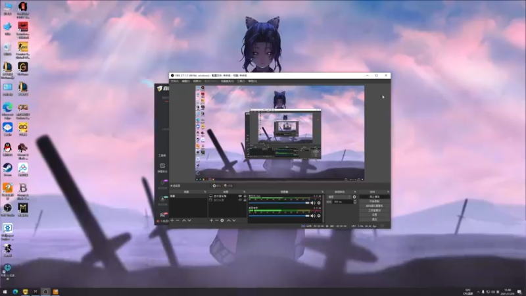Add a new source with the plus icon
Image resolution: width=526 pixels, height=296 pixels.
click(211, 220)
